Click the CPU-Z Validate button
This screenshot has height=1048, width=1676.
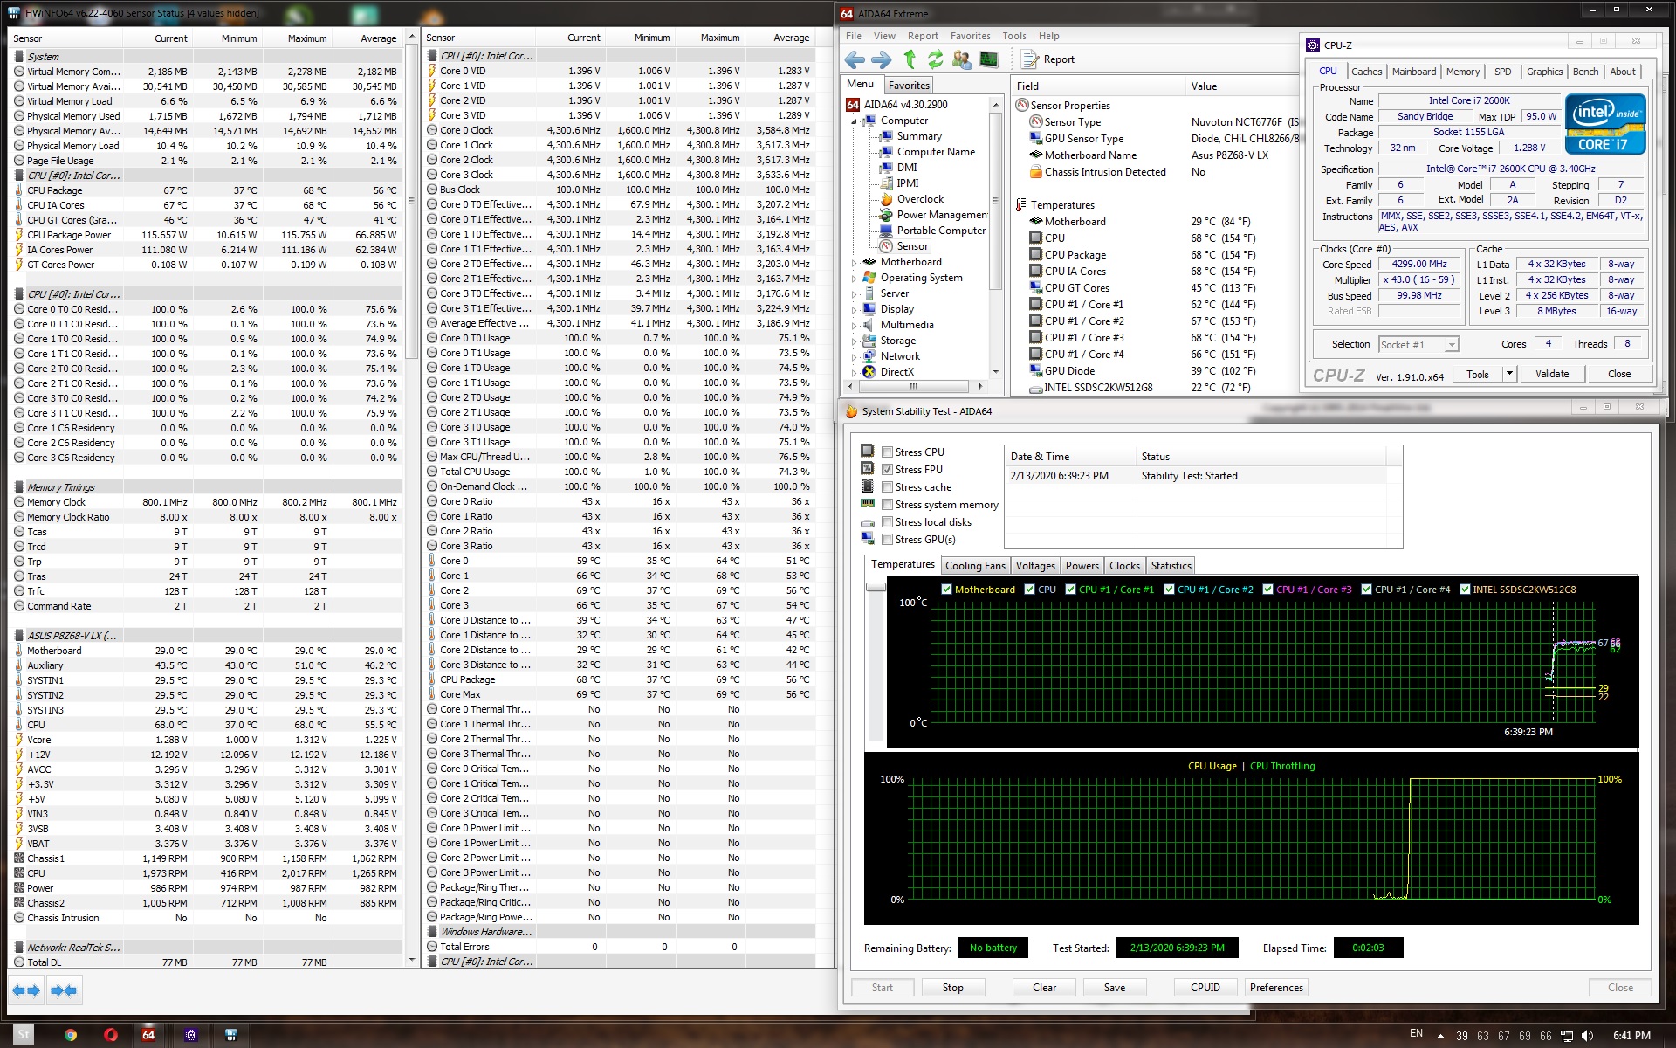click(1551, 374)
